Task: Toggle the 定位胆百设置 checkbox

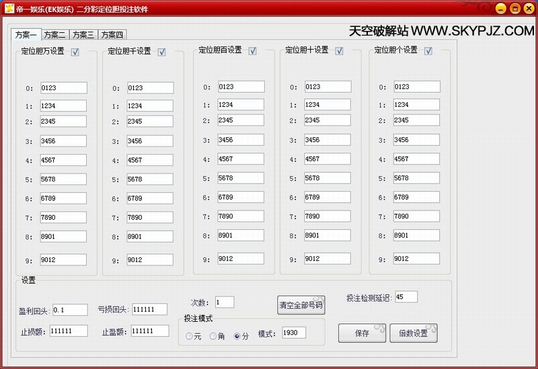Action: pos(252,50)
